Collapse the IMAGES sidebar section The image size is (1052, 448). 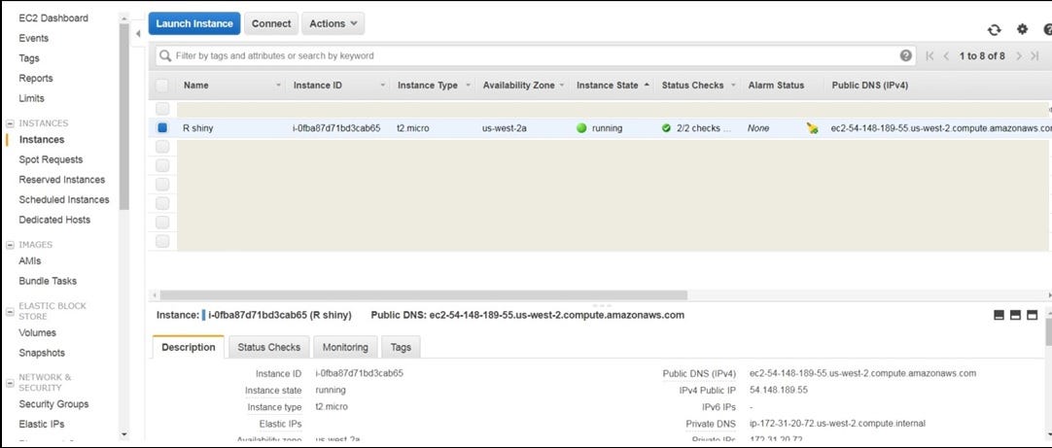pos(10,245)
